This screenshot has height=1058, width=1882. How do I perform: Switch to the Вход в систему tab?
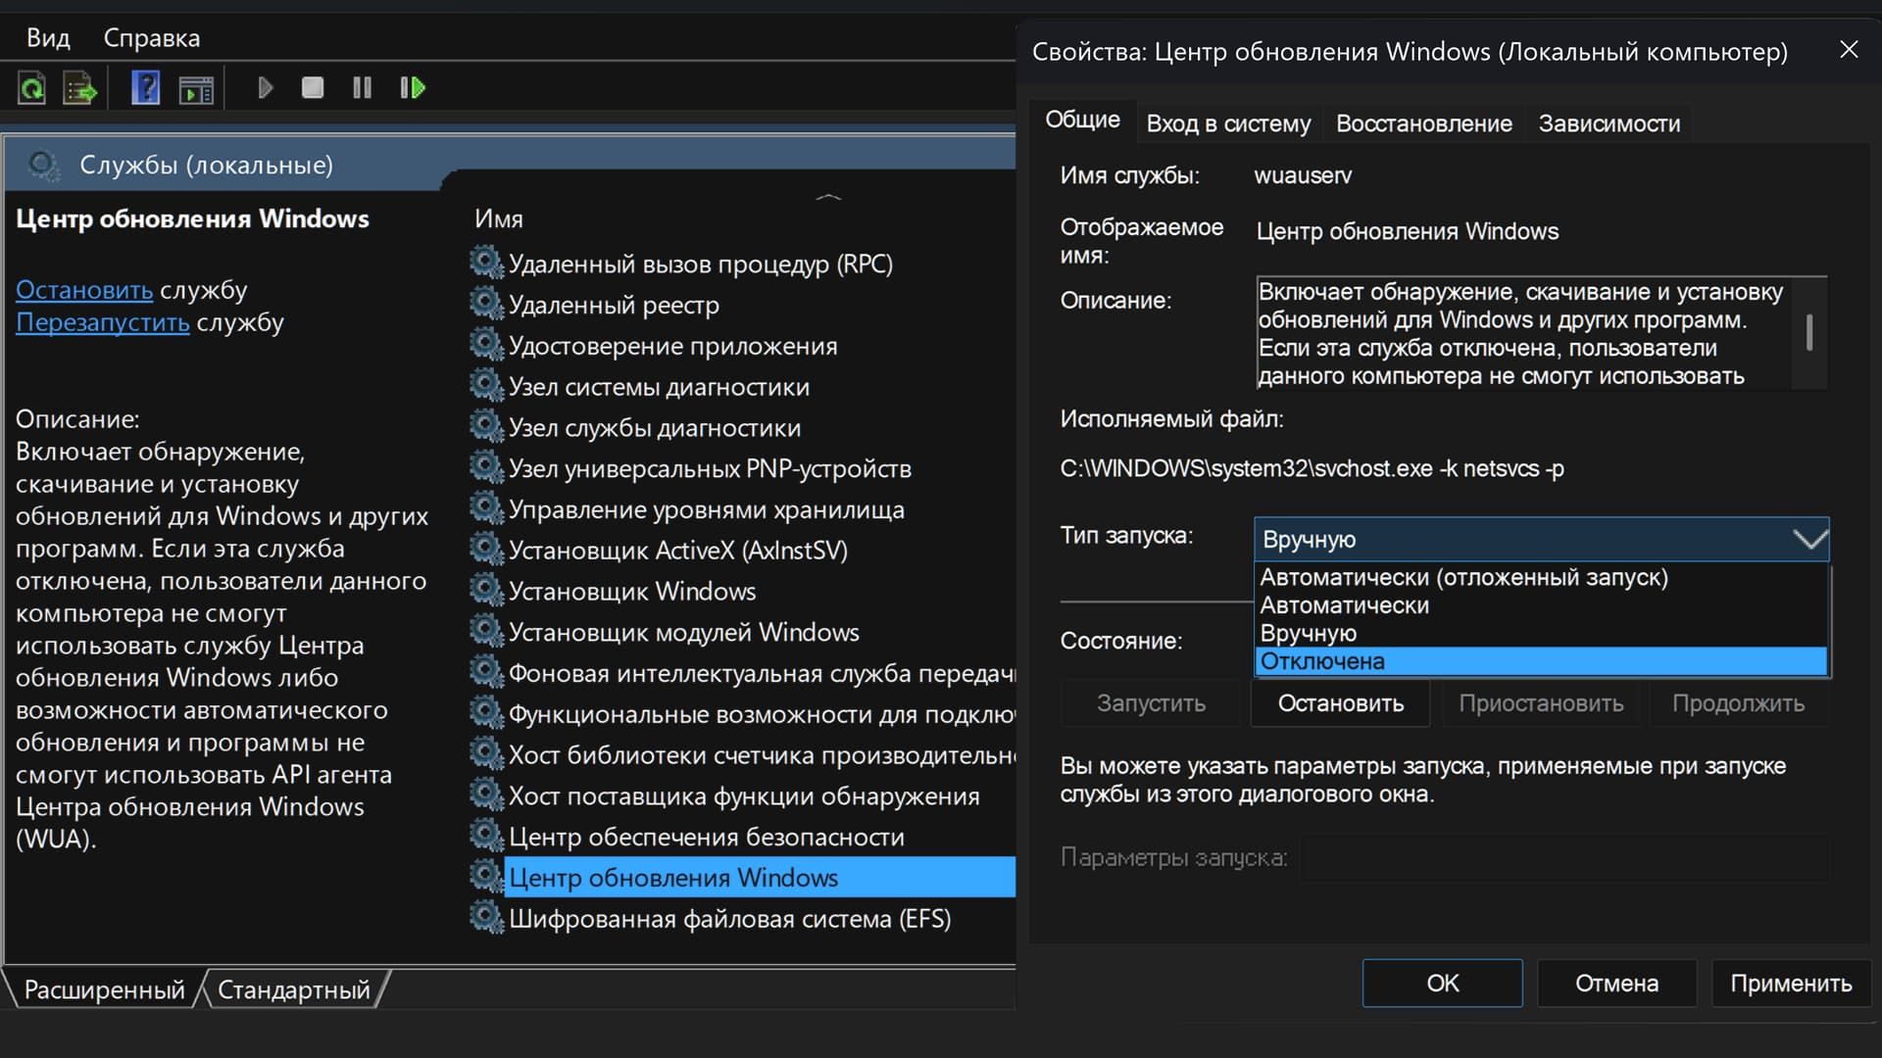pyautogui.click(x=1228, y=123)
